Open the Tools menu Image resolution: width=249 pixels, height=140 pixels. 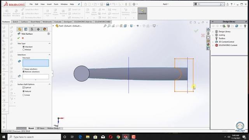click(x=56, y=4)
